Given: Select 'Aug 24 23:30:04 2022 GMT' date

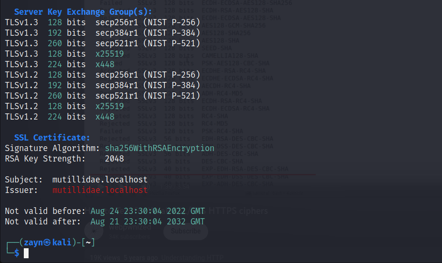Looking at the screenshot, I should (x=148, y=211).
